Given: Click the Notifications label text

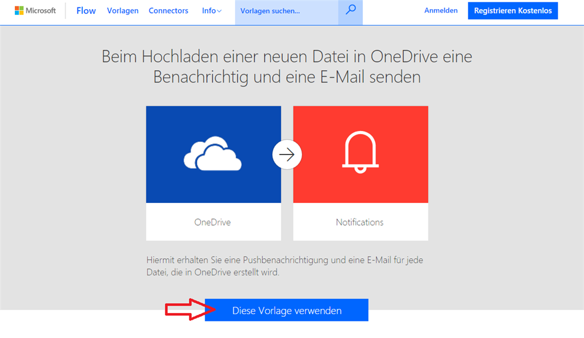Looking at the screenshot, I should (360, 222).
